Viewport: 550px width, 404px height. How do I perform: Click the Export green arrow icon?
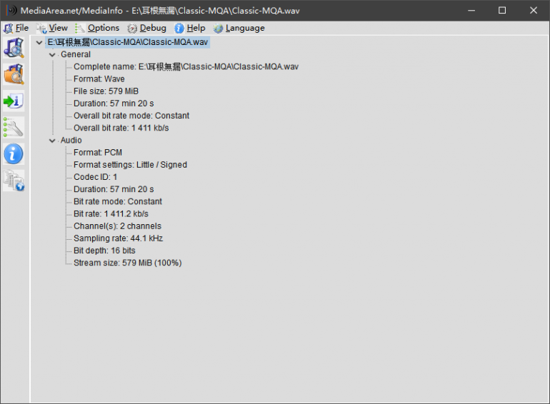(x=14, y=101)
